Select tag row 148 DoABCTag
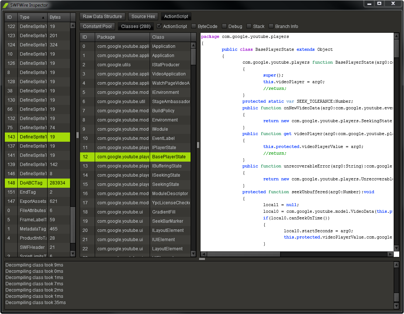This screenshot has height=314, width=404. pyautogui.click(x=37, y=183)
